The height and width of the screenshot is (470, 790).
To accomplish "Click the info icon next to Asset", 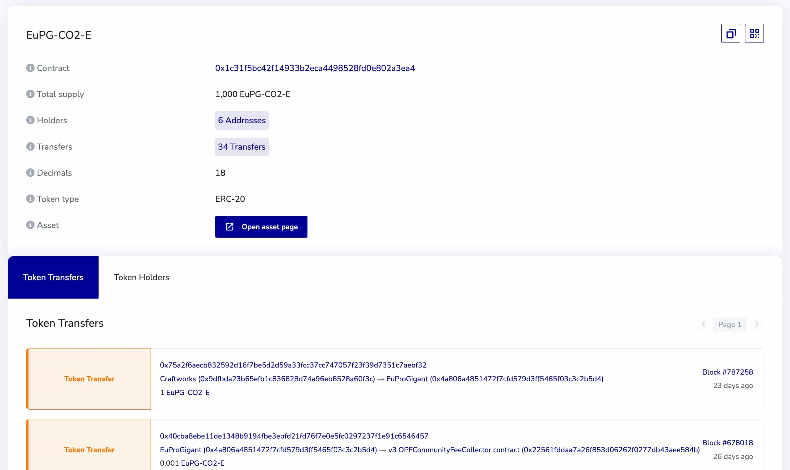I will (30, 225).
